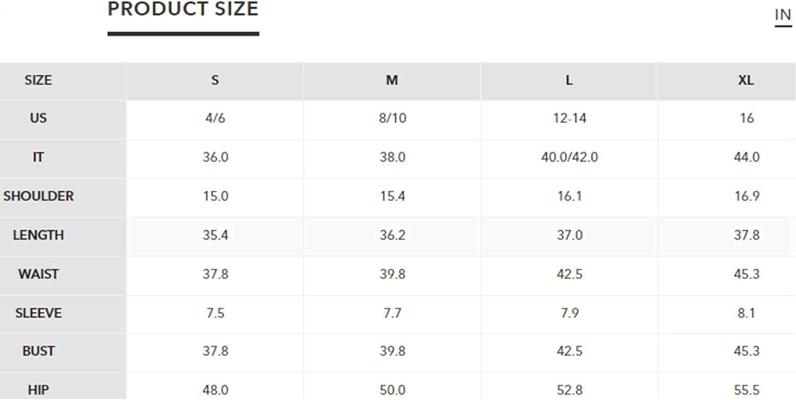Click the 16.9 shoulder value for XL
This screenshot has height=400, width=796.
click(746, 196)
